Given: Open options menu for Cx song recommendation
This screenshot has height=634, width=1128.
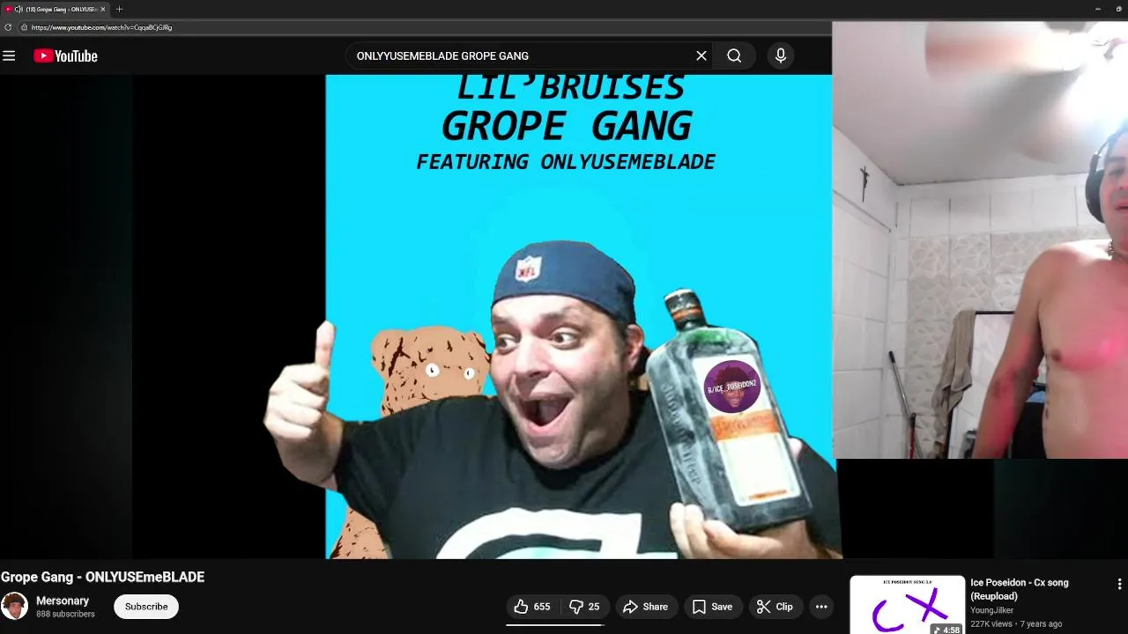Looking at the screenshot, I should coord(1119,584).
